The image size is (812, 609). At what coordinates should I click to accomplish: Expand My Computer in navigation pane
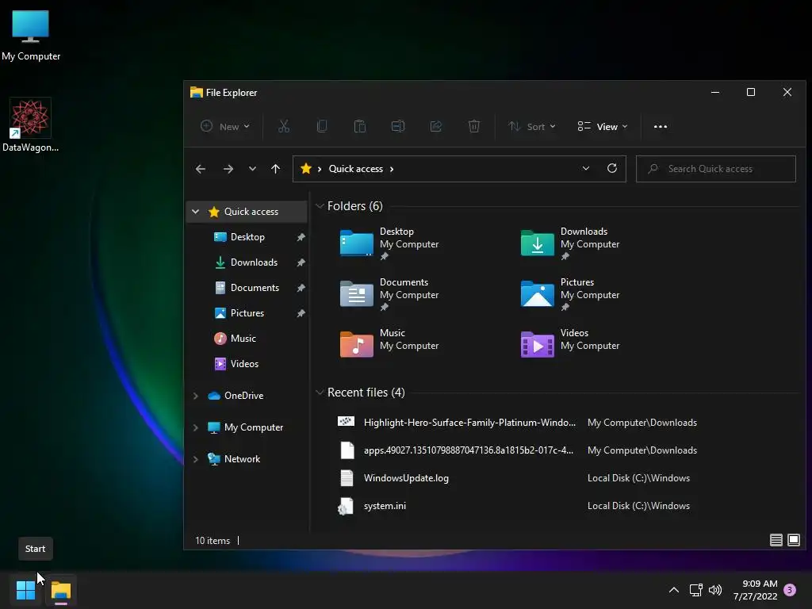(196, 427)
